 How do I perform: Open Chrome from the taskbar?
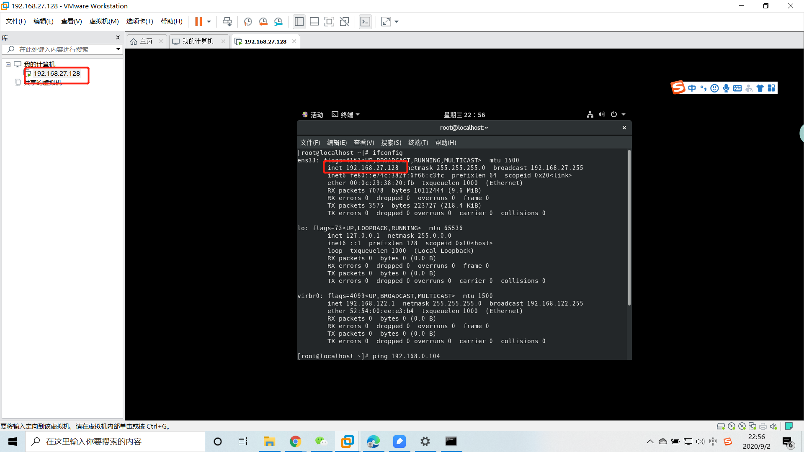coord(295,442)
